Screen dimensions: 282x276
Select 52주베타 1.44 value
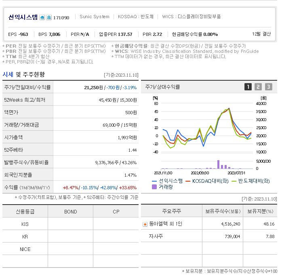click(133, 150)
